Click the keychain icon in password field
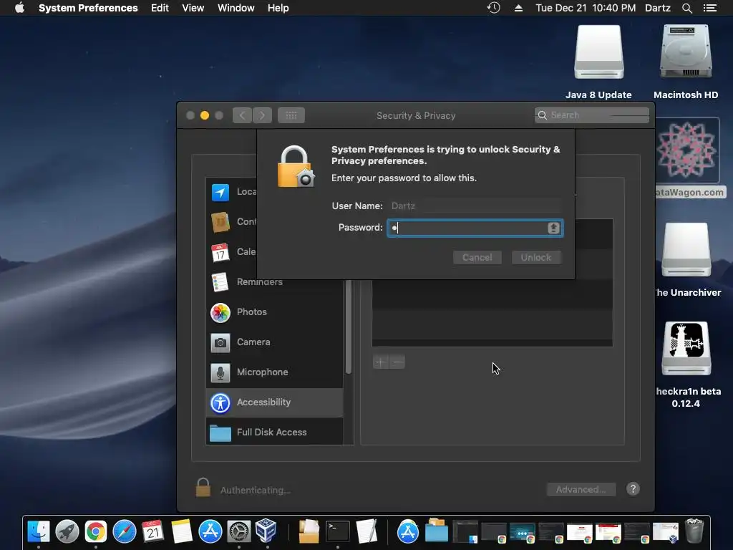The height and width of the screenshot is (550, 733). (x=553, y=228)
